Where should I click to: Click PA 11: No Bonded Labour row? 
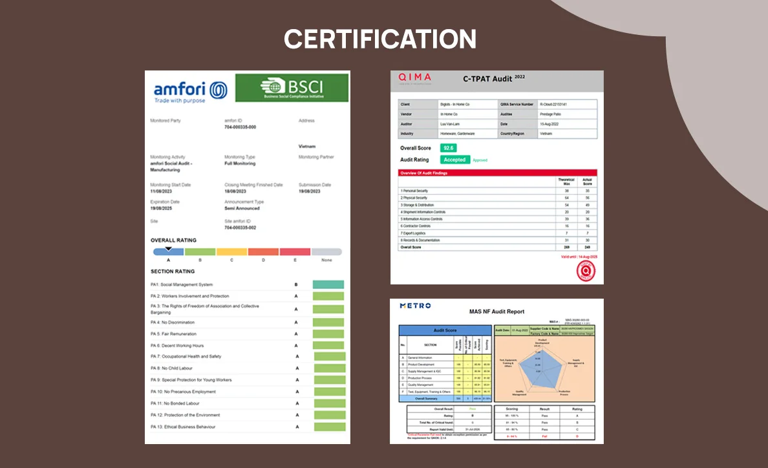click(248, 403)
